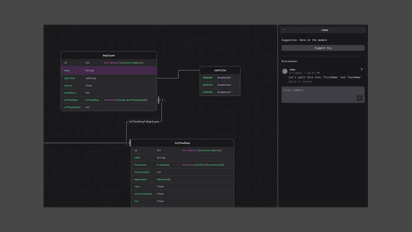
Task: Select the CASHIER enum value
Action: (220, 92)
